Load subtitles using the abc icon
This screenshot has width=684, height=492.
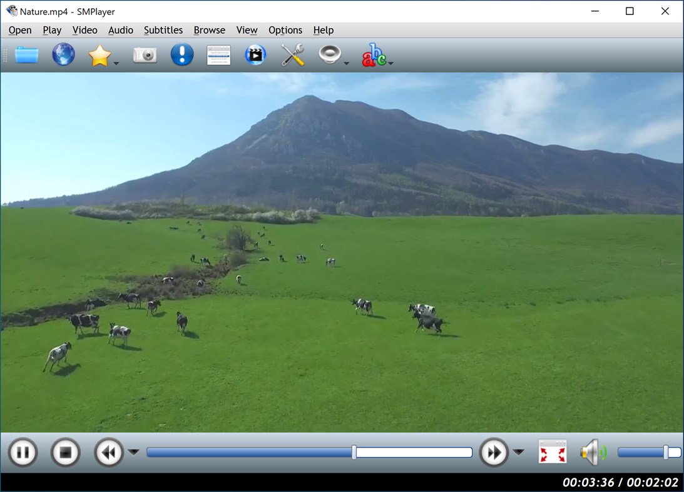point(372,54)
